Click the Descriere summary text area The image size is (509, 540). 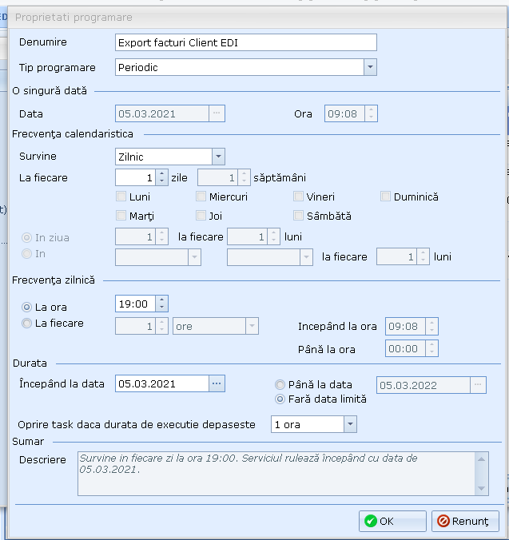(283, 474)
